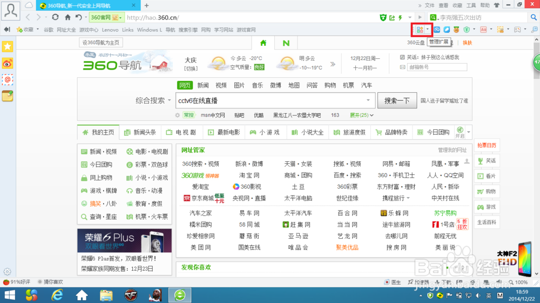Click the 搜索一下 button
This screenshot has width=540, height=303.
397,101
